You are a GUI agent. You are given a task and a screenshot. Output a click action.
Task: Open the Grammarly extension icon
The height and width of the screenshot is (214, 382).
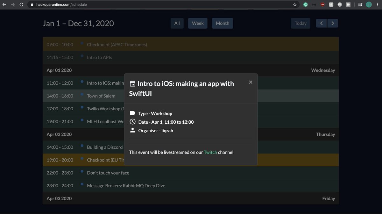coord(305,5)
